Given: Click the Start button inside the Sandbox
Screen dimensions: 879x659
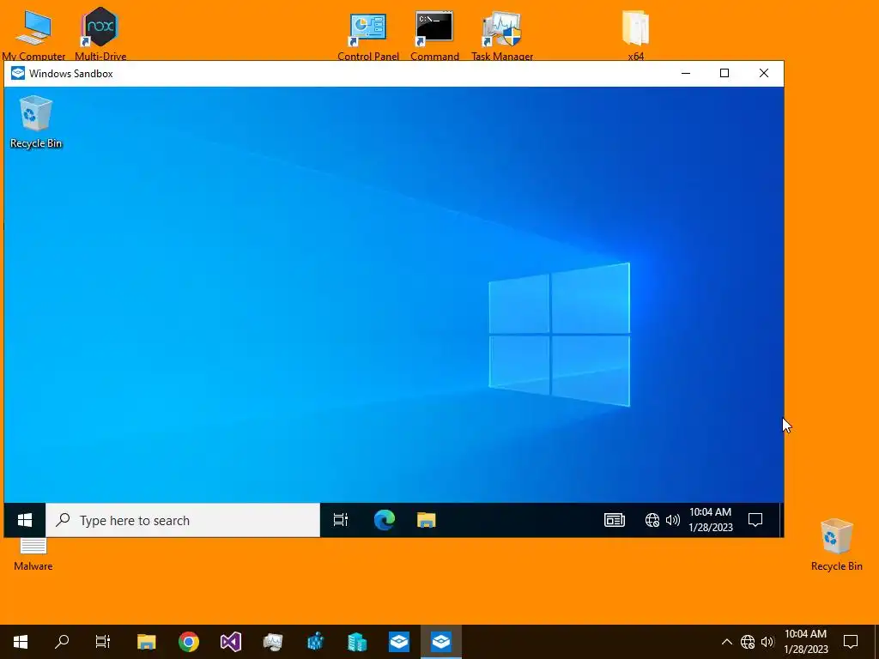Looking at the screenshot, I should click(25, 521).
